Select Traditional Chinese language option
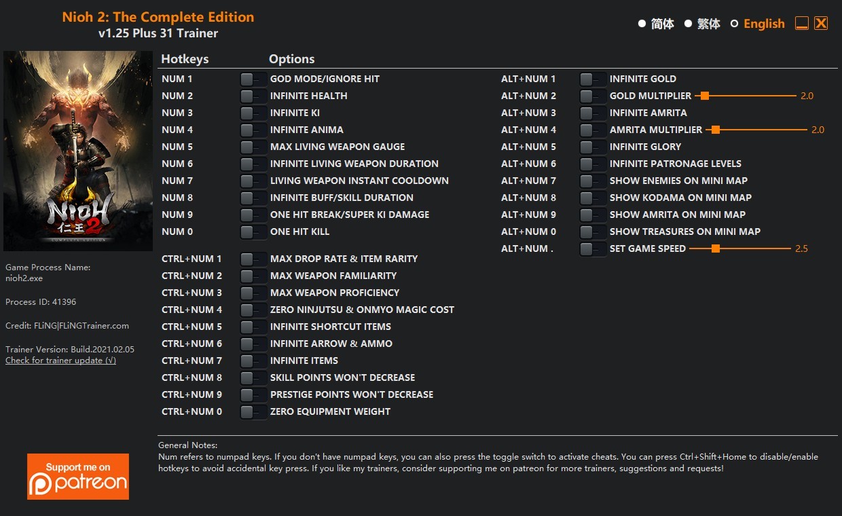 (x=688, y=24)
